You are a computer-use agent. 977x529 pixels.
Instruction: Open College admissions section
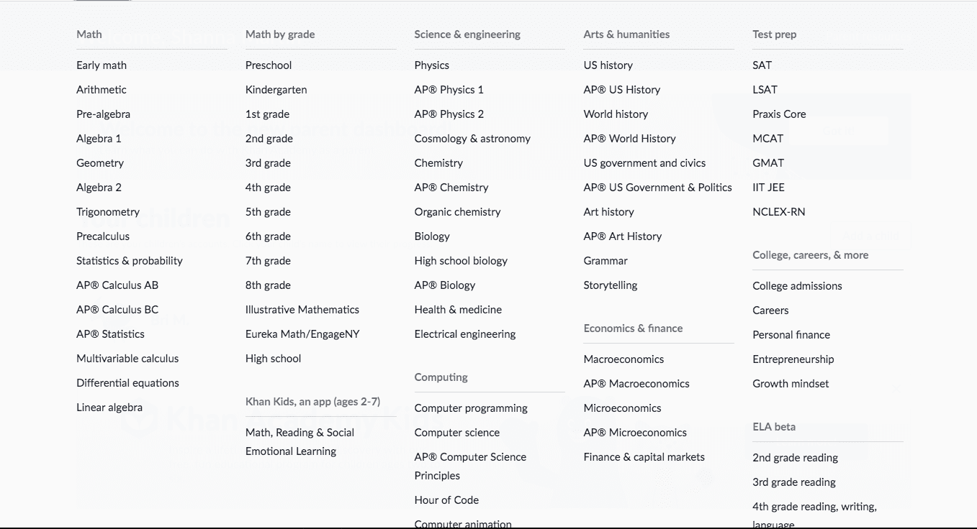(x=797, y=286)
